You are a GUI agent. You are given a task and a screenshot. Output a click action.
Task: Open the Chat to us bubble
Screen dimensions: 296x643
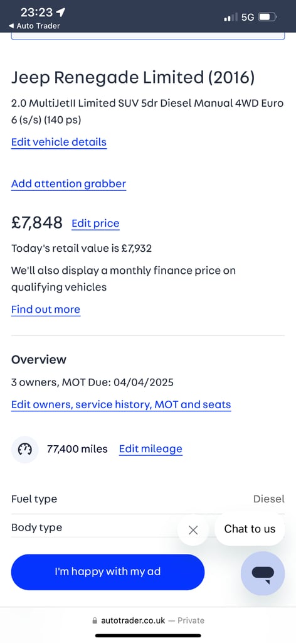click(250, 529)
